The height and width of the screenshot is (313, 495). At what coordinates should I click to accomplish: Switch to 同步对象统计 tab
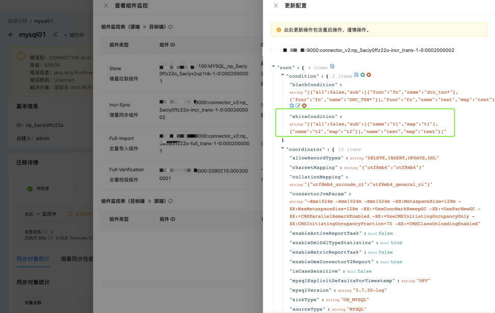pos(33,259)
